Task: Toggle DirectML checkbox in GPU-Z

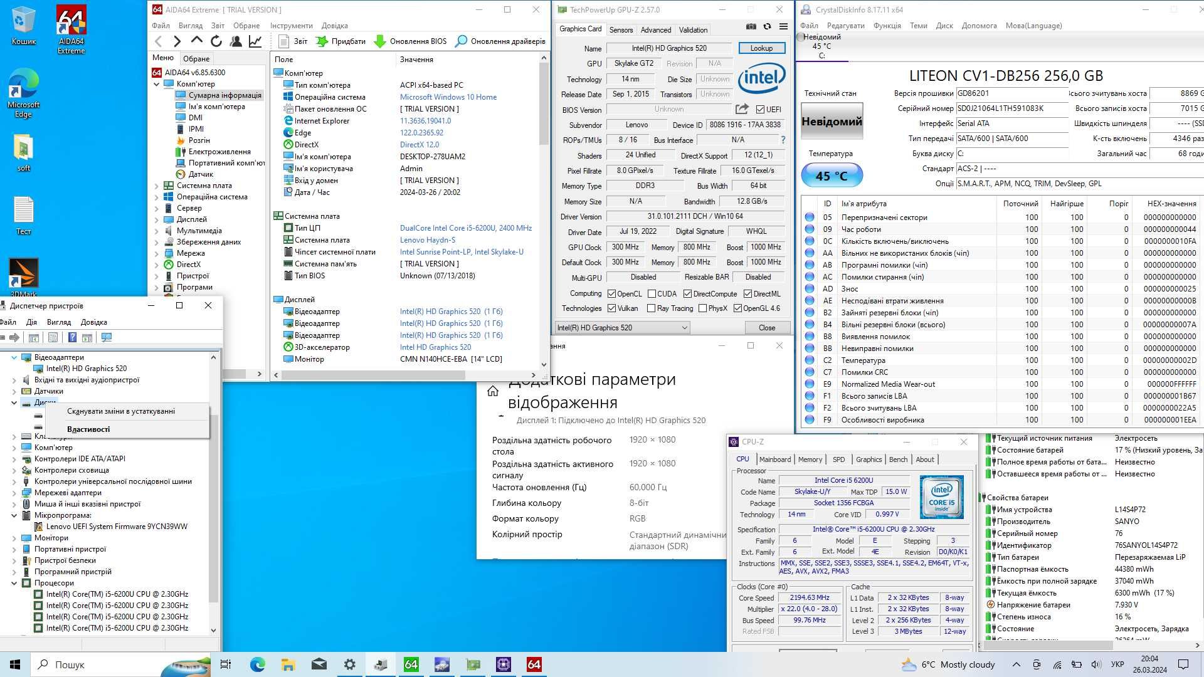Action: pyautogui.click(x=747, y=293)
